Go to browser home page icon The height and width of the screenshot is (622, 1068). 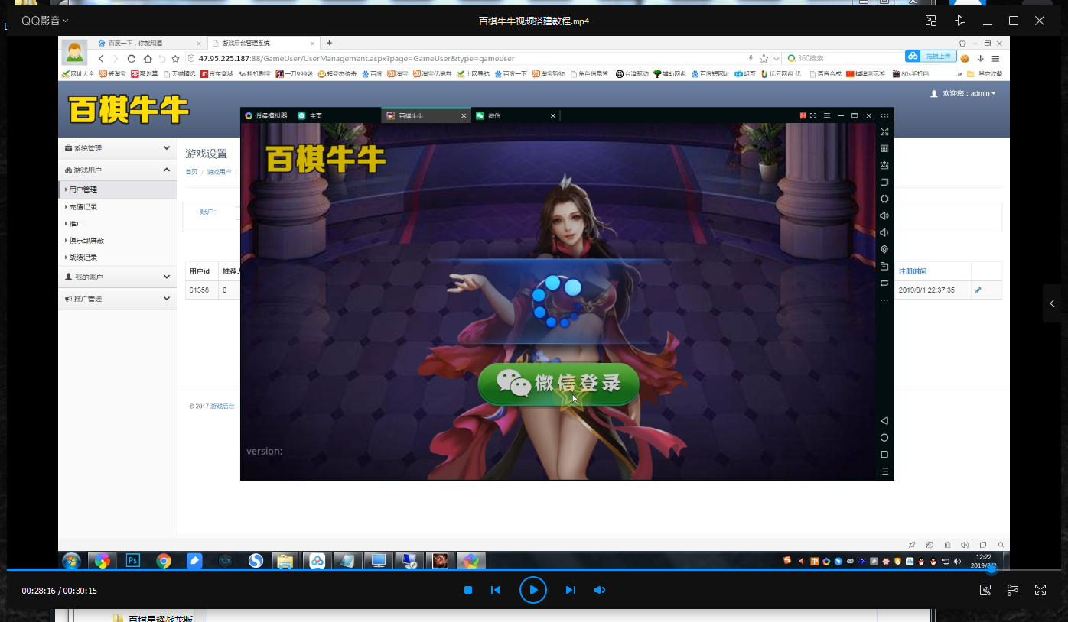(148, 58)
